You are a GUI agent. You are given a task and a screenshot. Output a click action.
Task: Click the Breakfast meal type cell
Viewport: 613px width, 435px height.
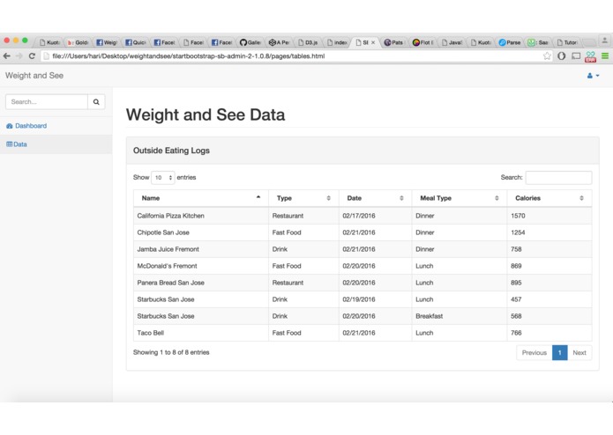click(x=460, y=316)
